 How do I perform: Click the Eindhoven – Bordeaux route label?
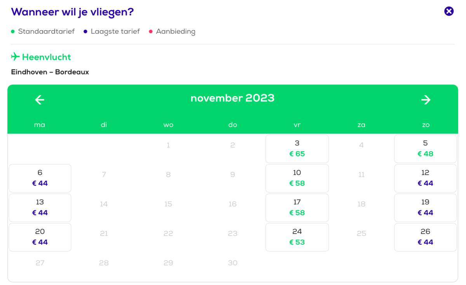coord(50,72)
